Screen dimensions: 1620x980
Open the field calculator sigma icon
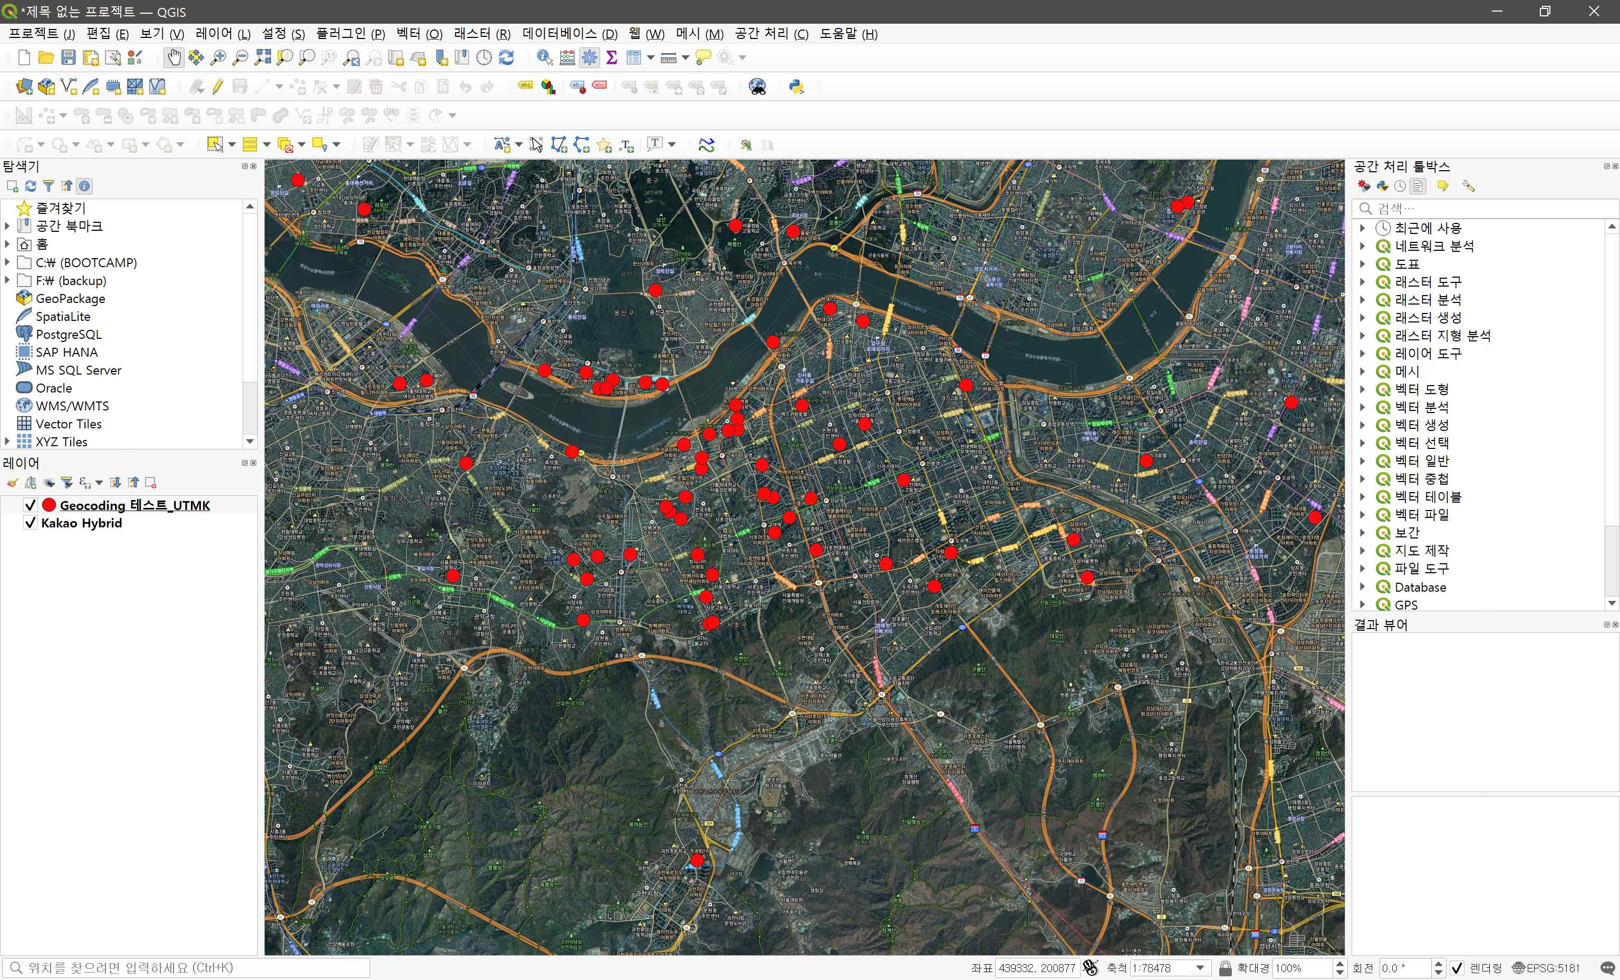click(611, 58)
